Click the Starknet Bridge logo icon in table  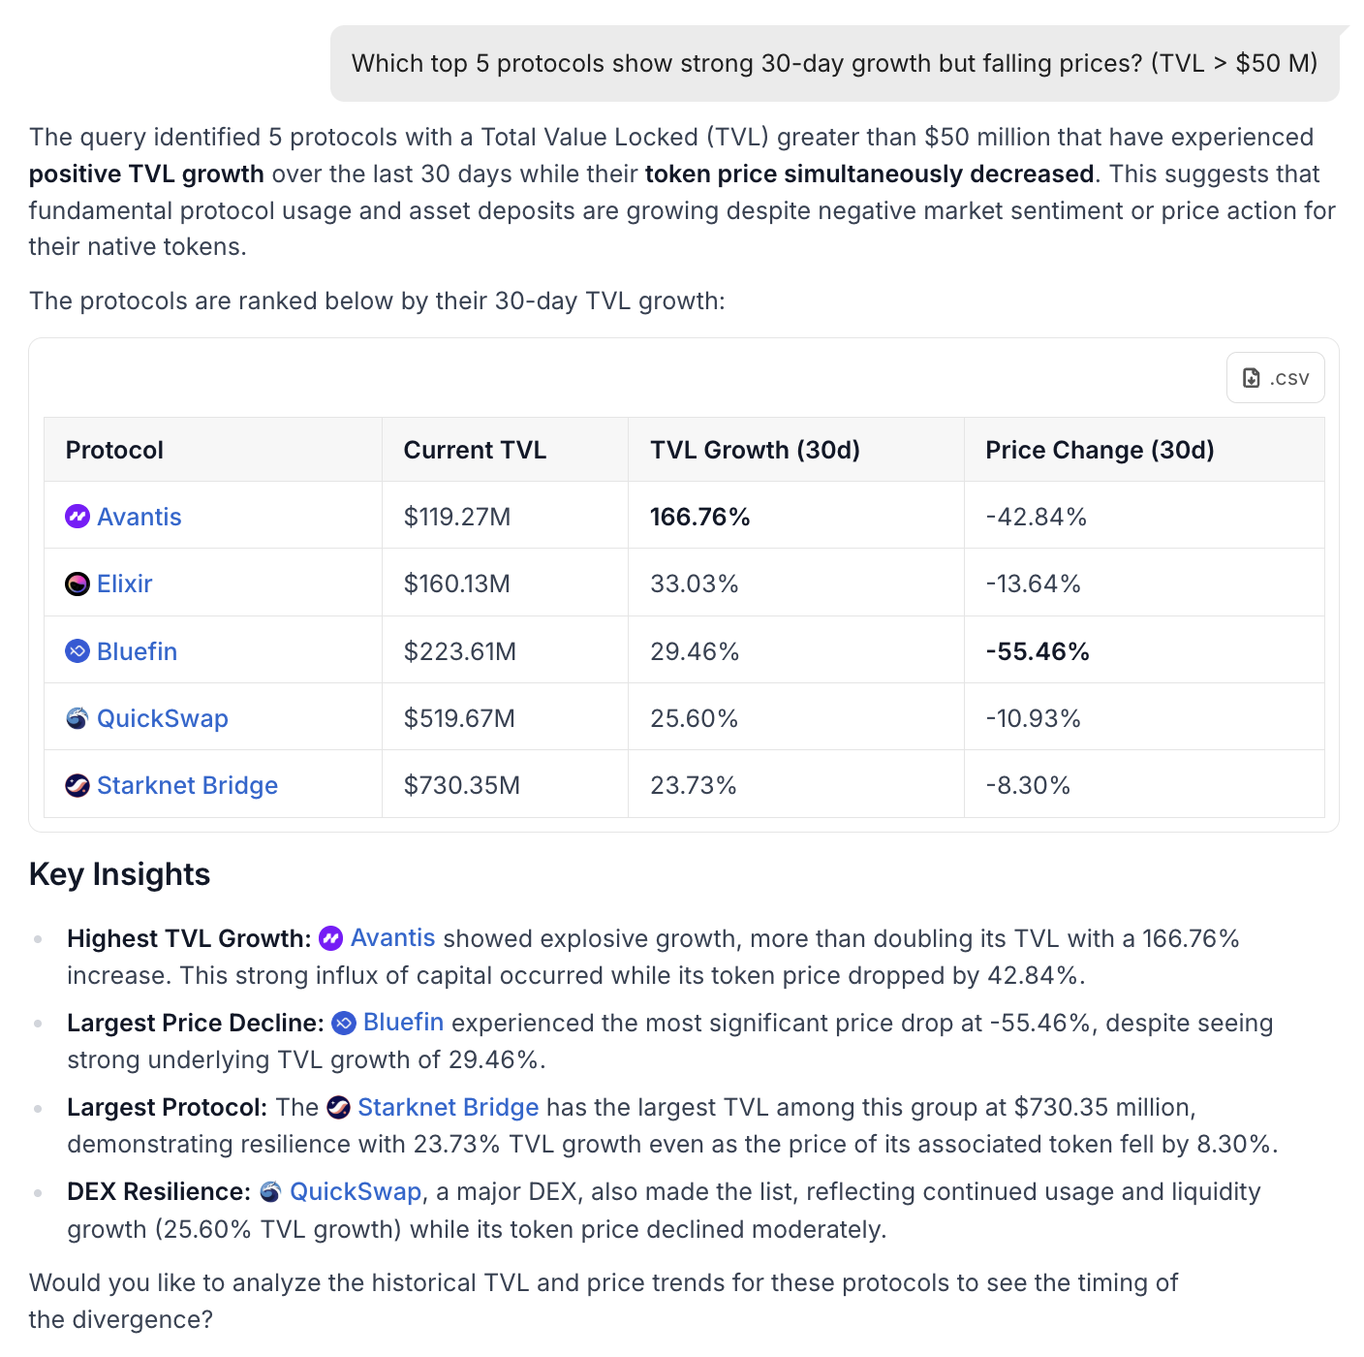77,785
